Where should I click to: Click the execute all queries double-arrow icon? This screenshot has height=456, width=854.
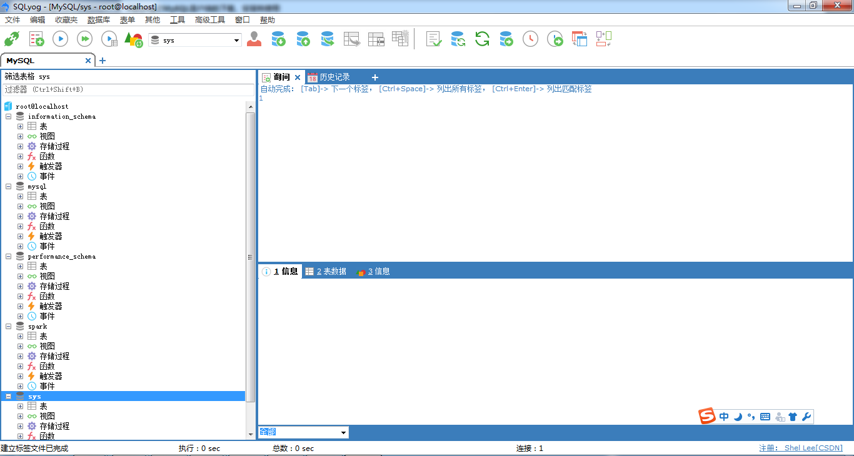[84, 39]
